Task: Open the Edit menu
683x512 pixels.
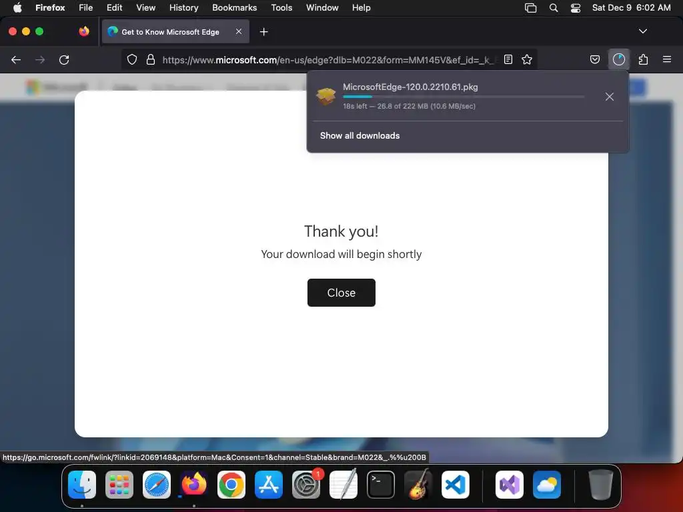Action: (115, 7)
